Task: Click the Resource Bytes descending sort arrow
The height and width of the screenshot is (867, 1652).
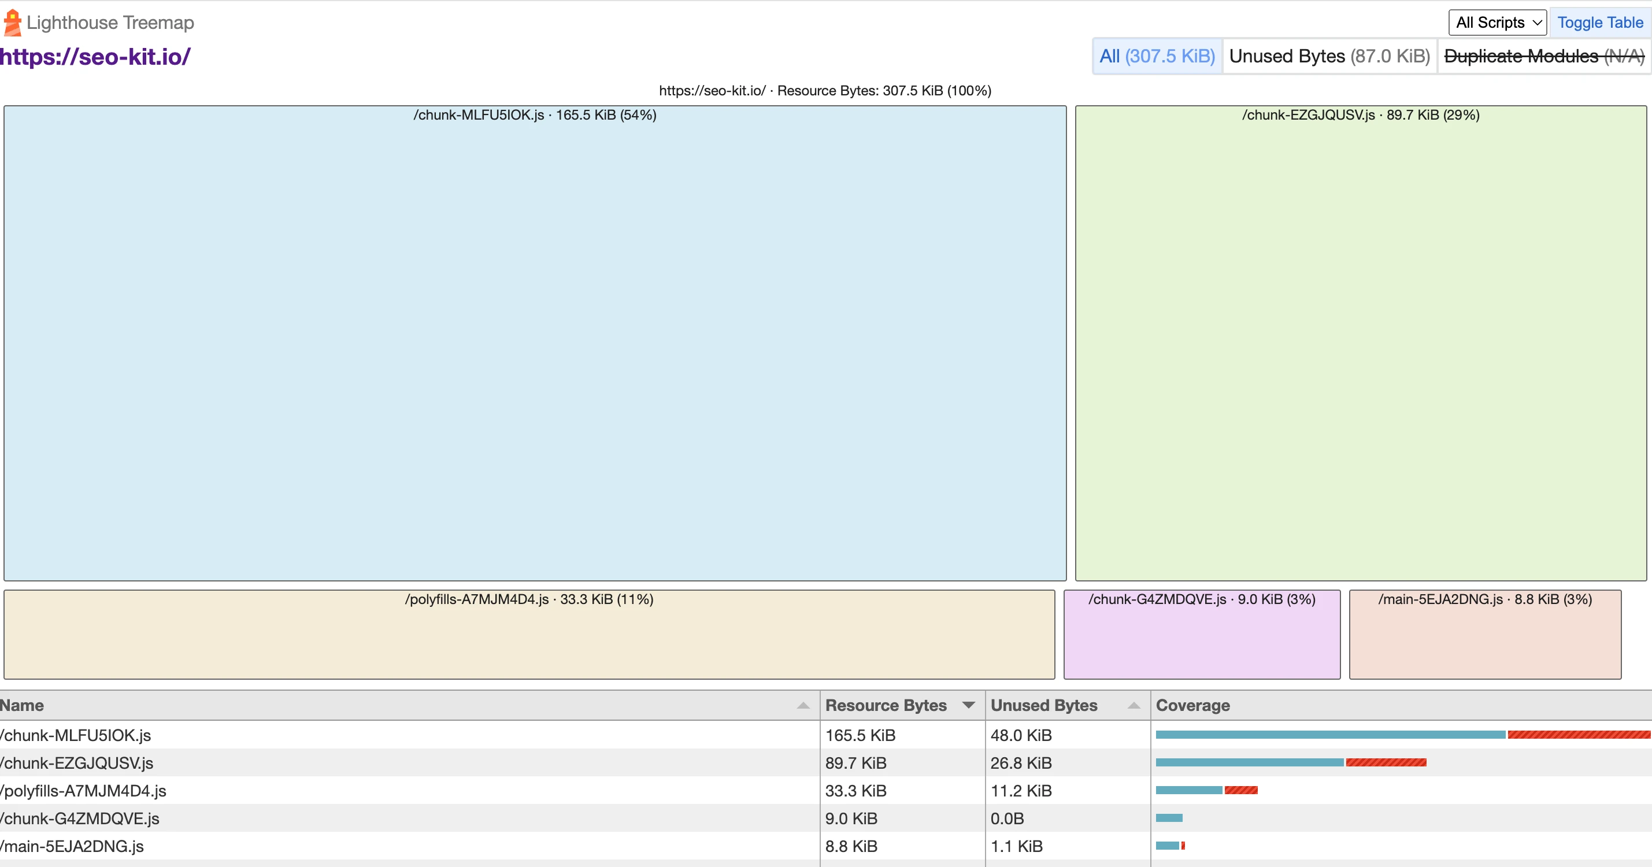Action: tap(968, 705)
